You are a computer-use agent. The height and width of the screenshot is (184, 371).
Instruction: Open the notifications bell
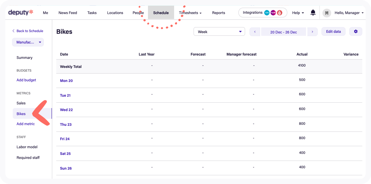(x=313, y=13)
